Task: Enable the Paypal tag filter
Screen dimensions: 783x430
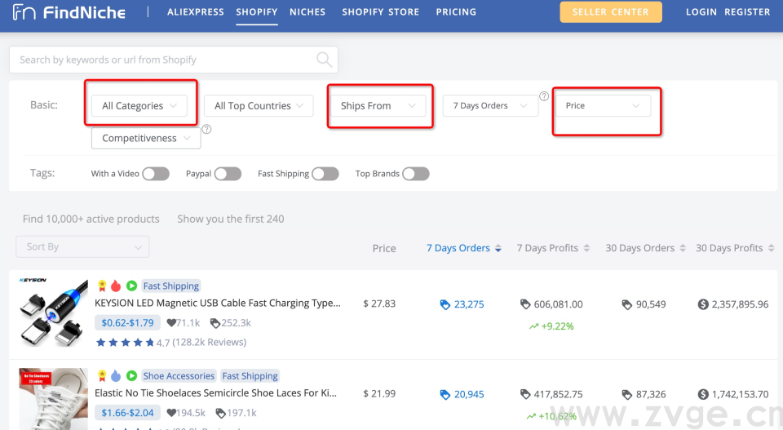Action: point(228,174)
